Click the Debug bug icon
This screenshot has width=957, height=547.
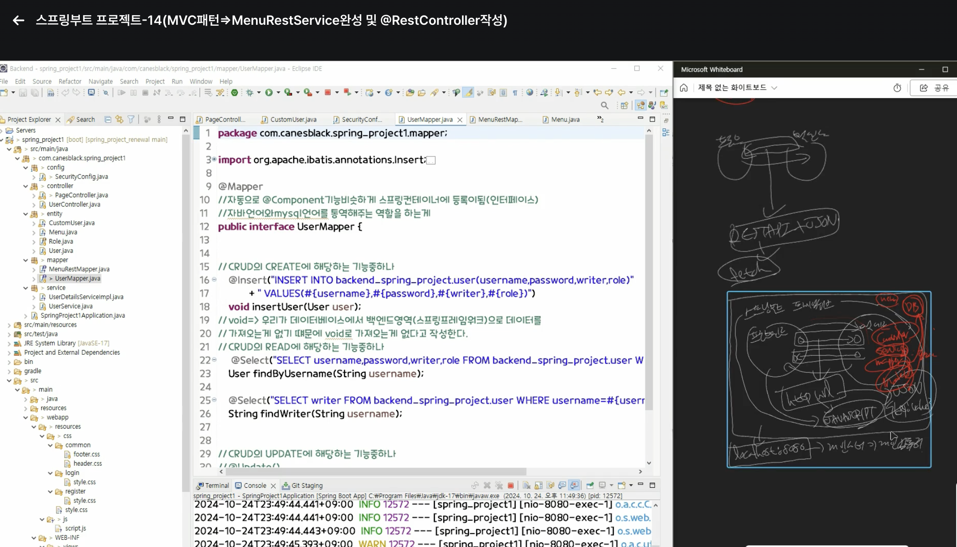point(250,92)
